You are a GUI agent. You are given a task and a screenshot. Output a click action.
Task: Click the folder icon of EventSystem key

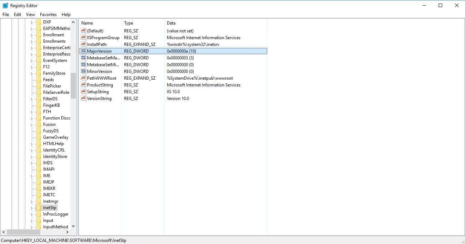(x=39, y=60)
